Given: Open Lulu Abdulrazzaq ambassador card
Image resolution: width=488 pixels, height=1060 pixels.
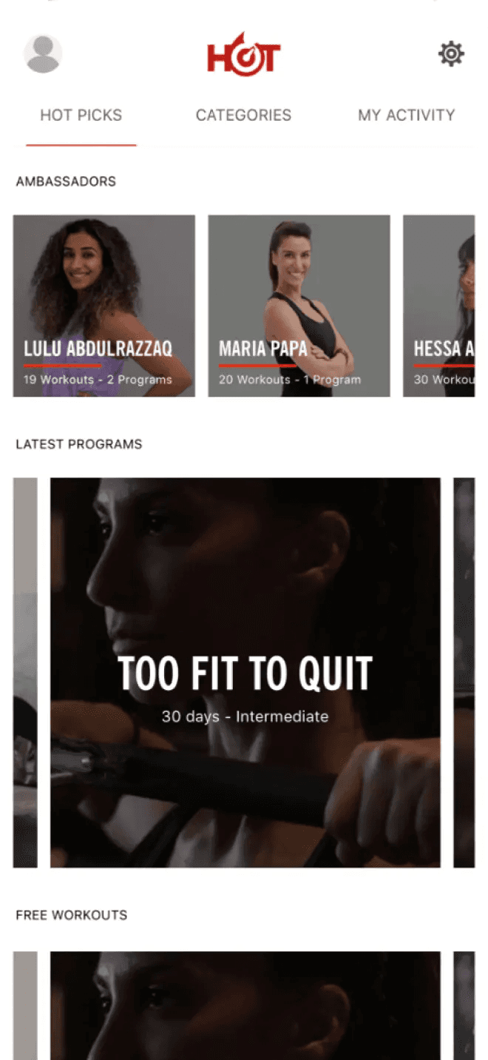Looking at the screenshot, I should point(104,306).
